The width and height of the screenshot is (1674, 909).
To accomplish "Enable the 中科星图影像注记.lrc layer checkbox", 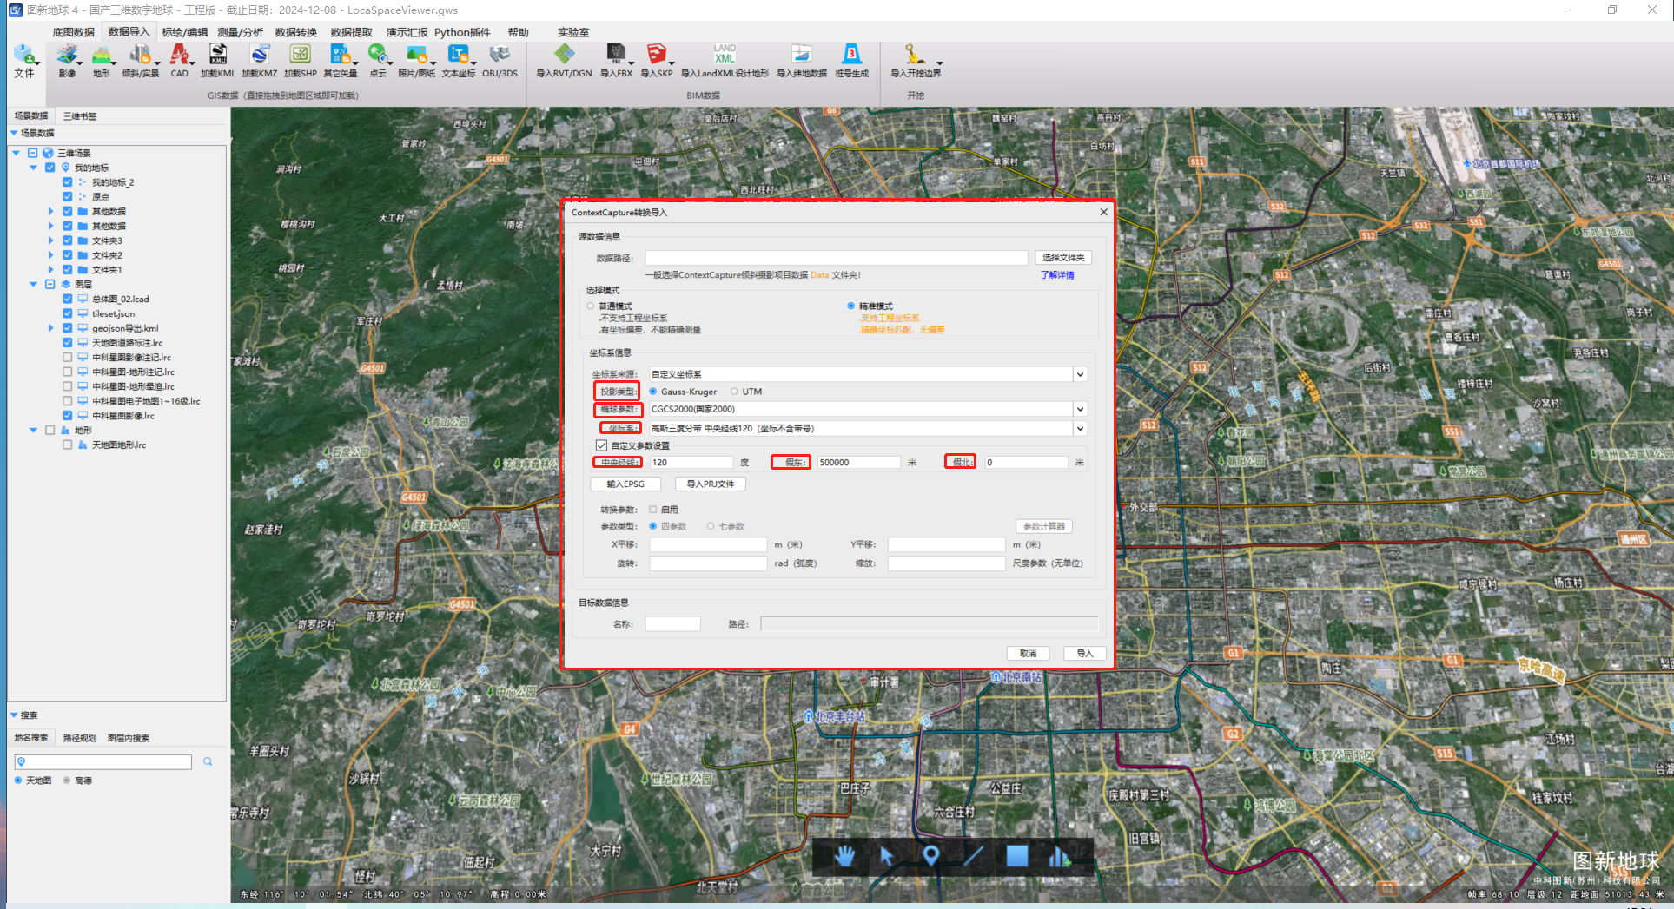I will click(x=67, y=357).
